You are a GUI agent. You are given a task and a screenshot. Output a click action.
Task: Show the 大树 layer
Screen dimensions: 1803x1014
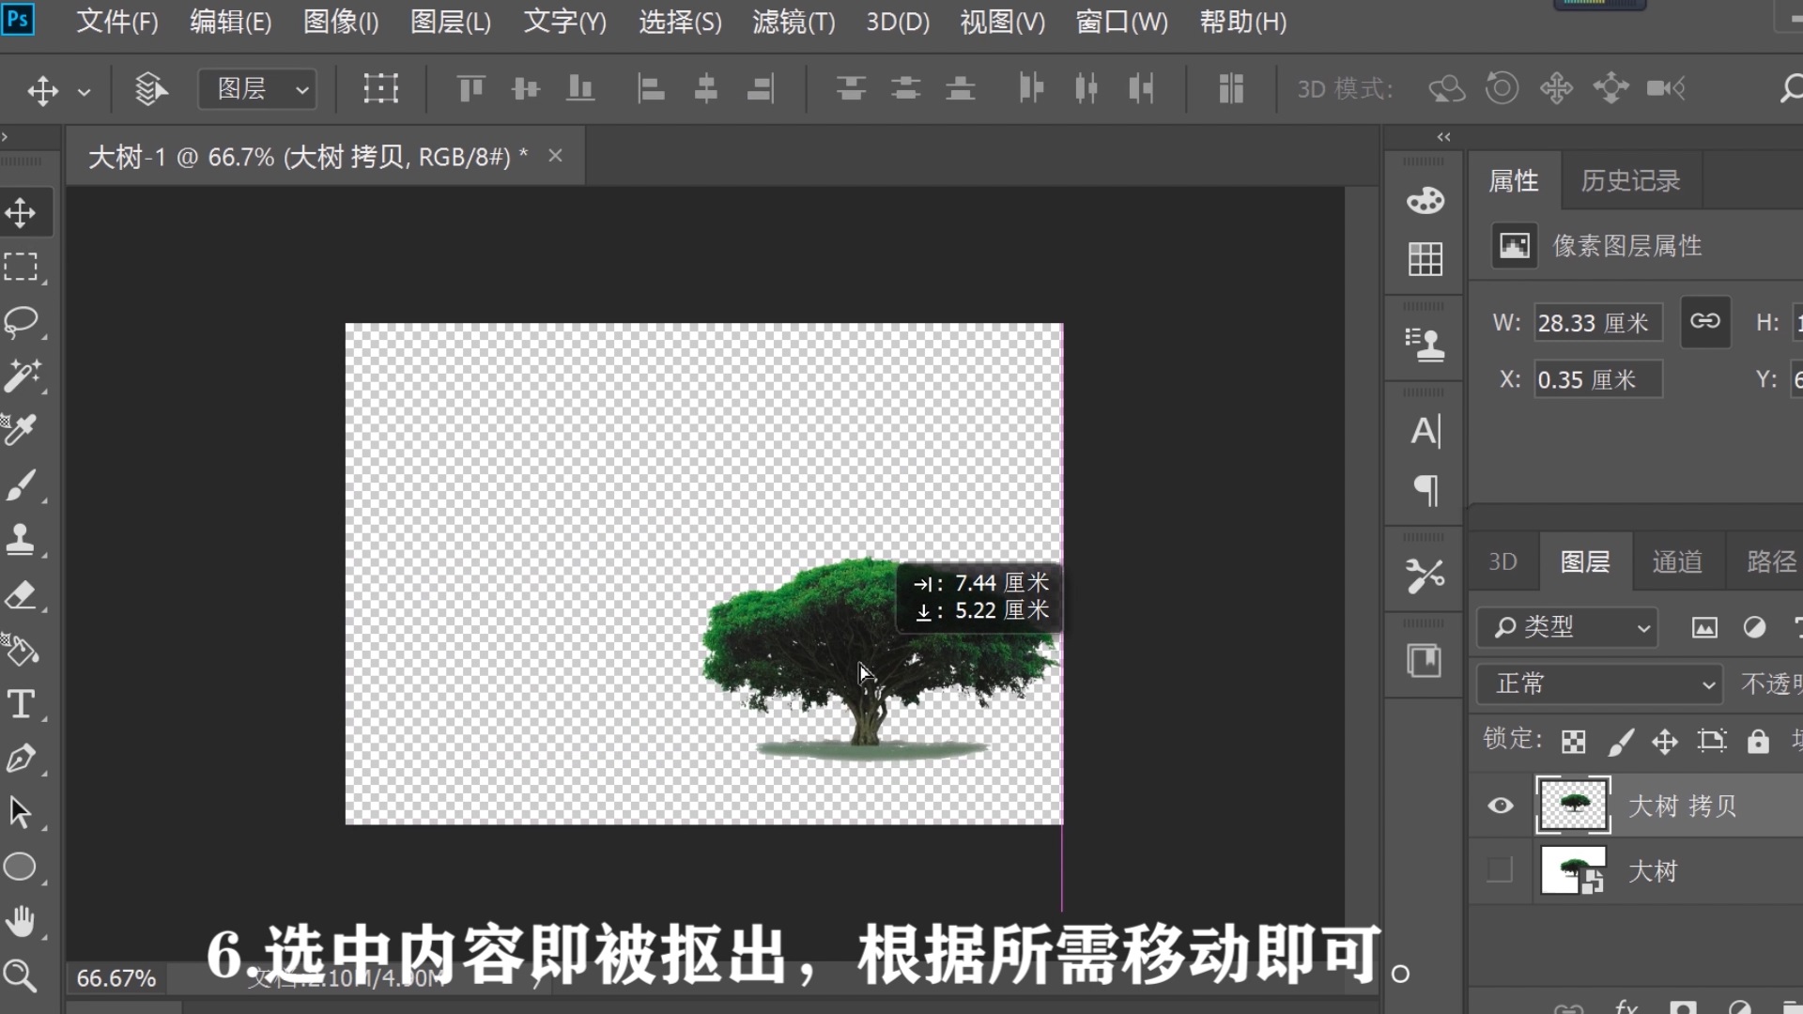[1500, 870]
